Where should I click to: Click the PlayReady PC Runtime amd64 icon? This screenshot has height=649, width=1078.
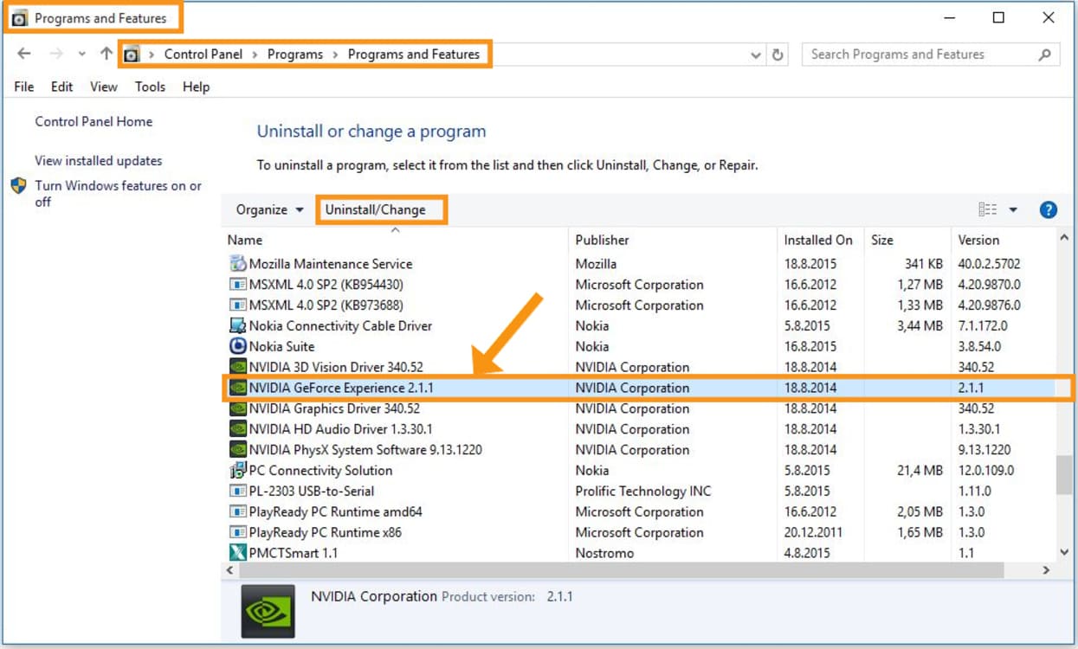[237, 512]
